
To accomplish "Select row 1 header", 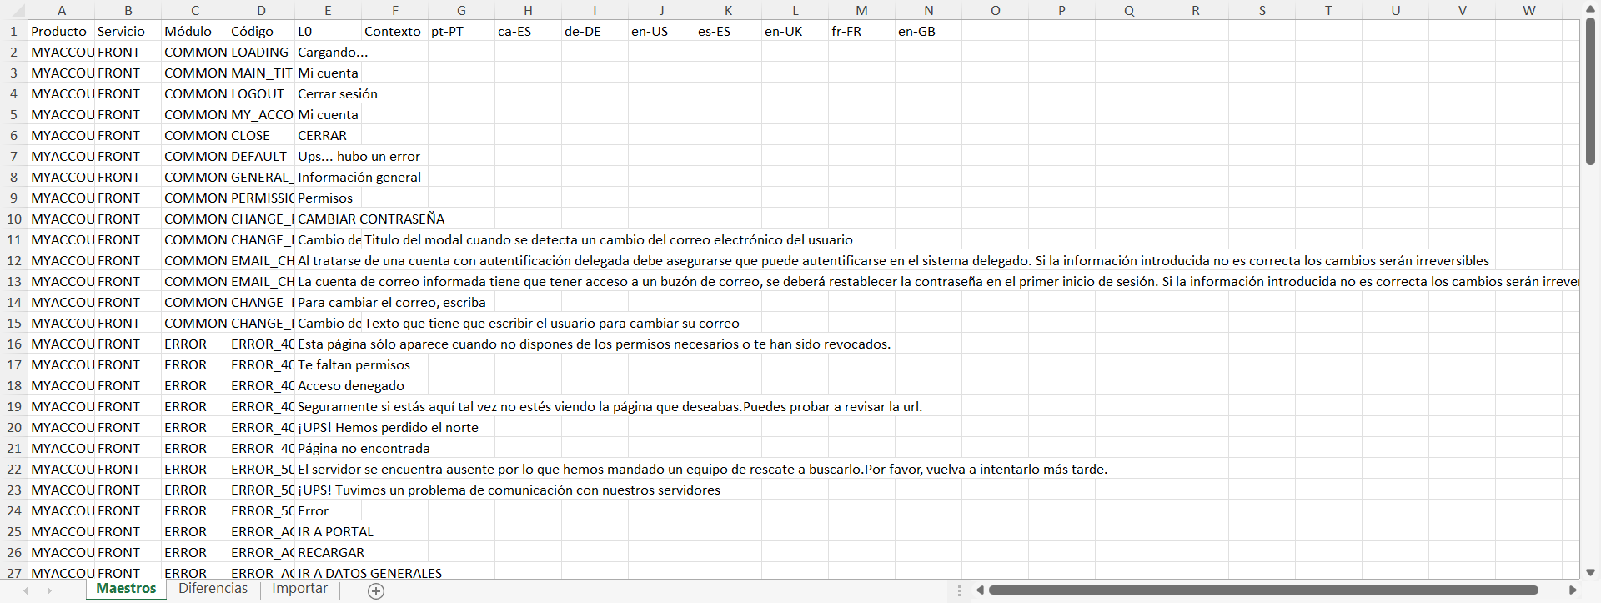I will point(13,31).
